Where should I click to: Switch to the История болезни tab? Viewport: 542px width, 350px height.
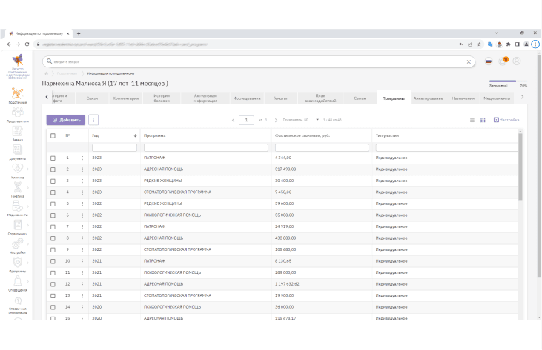[x=162, y=98]
